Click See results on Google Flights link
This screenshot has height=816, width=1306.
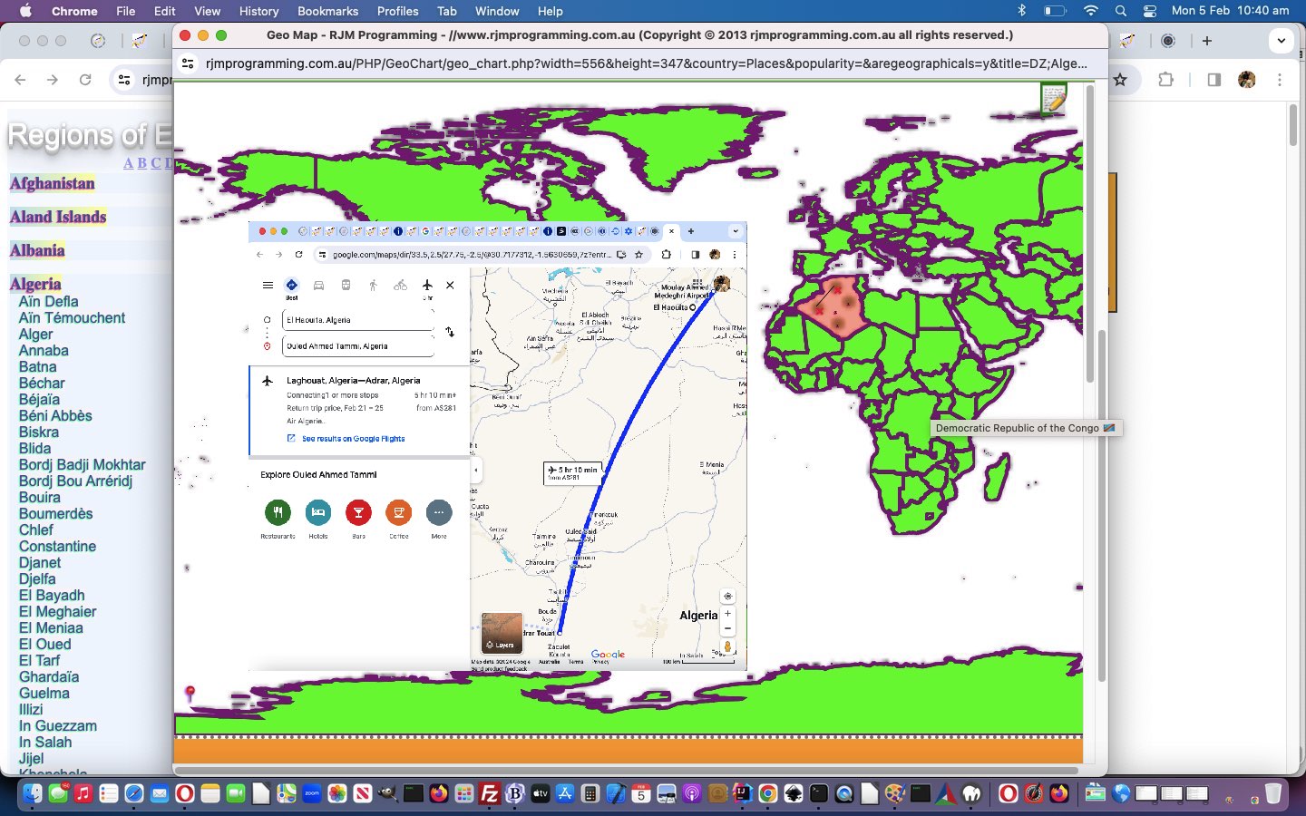coord(353,439)
